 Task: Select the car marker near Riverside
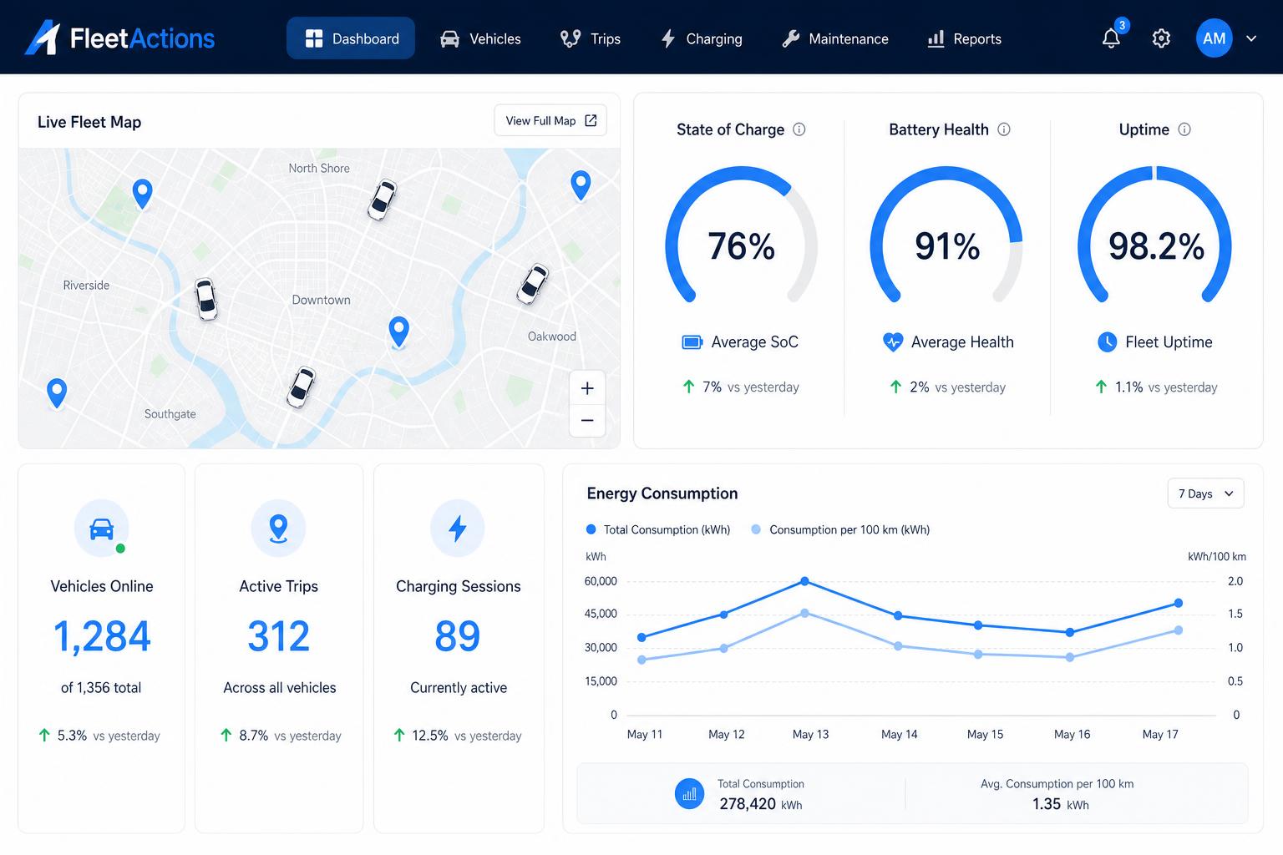(x=205, y=299)
